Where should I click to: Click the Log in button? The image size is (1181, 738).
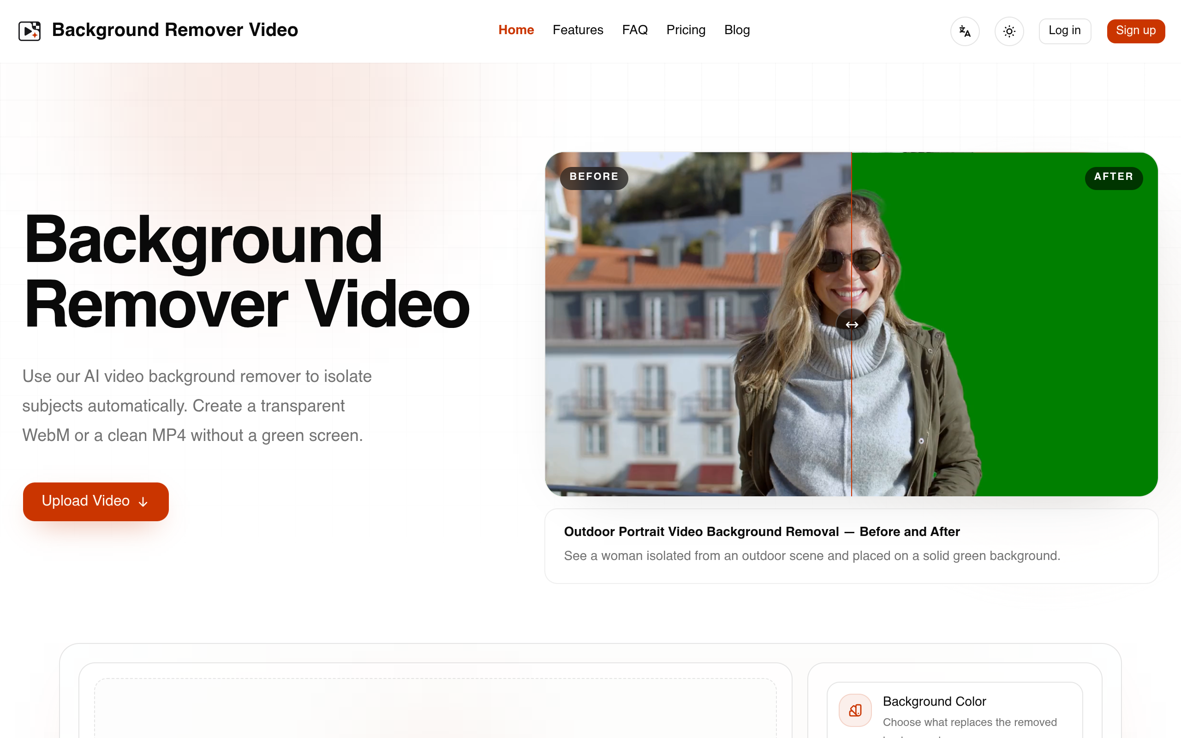point(1064,31)
